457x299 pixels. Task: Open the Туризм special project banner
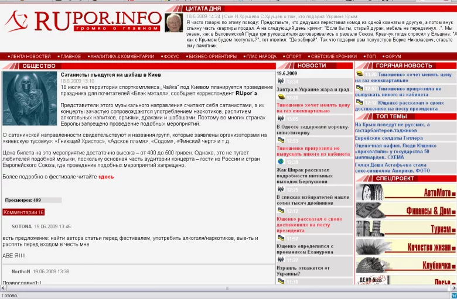405,229
